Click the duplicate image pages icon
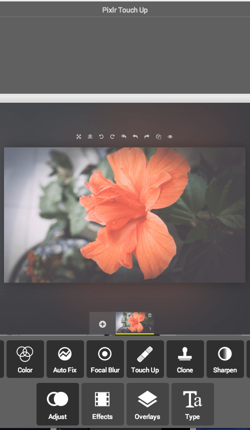Viewport: 250px width, 430px height. point(158,137)
